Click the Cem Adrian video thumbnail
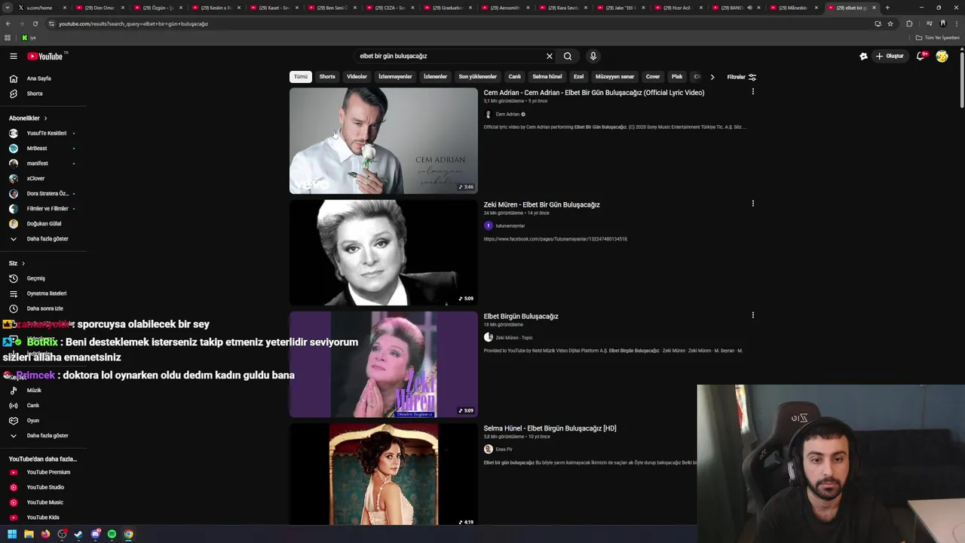 tap(384, 141)
